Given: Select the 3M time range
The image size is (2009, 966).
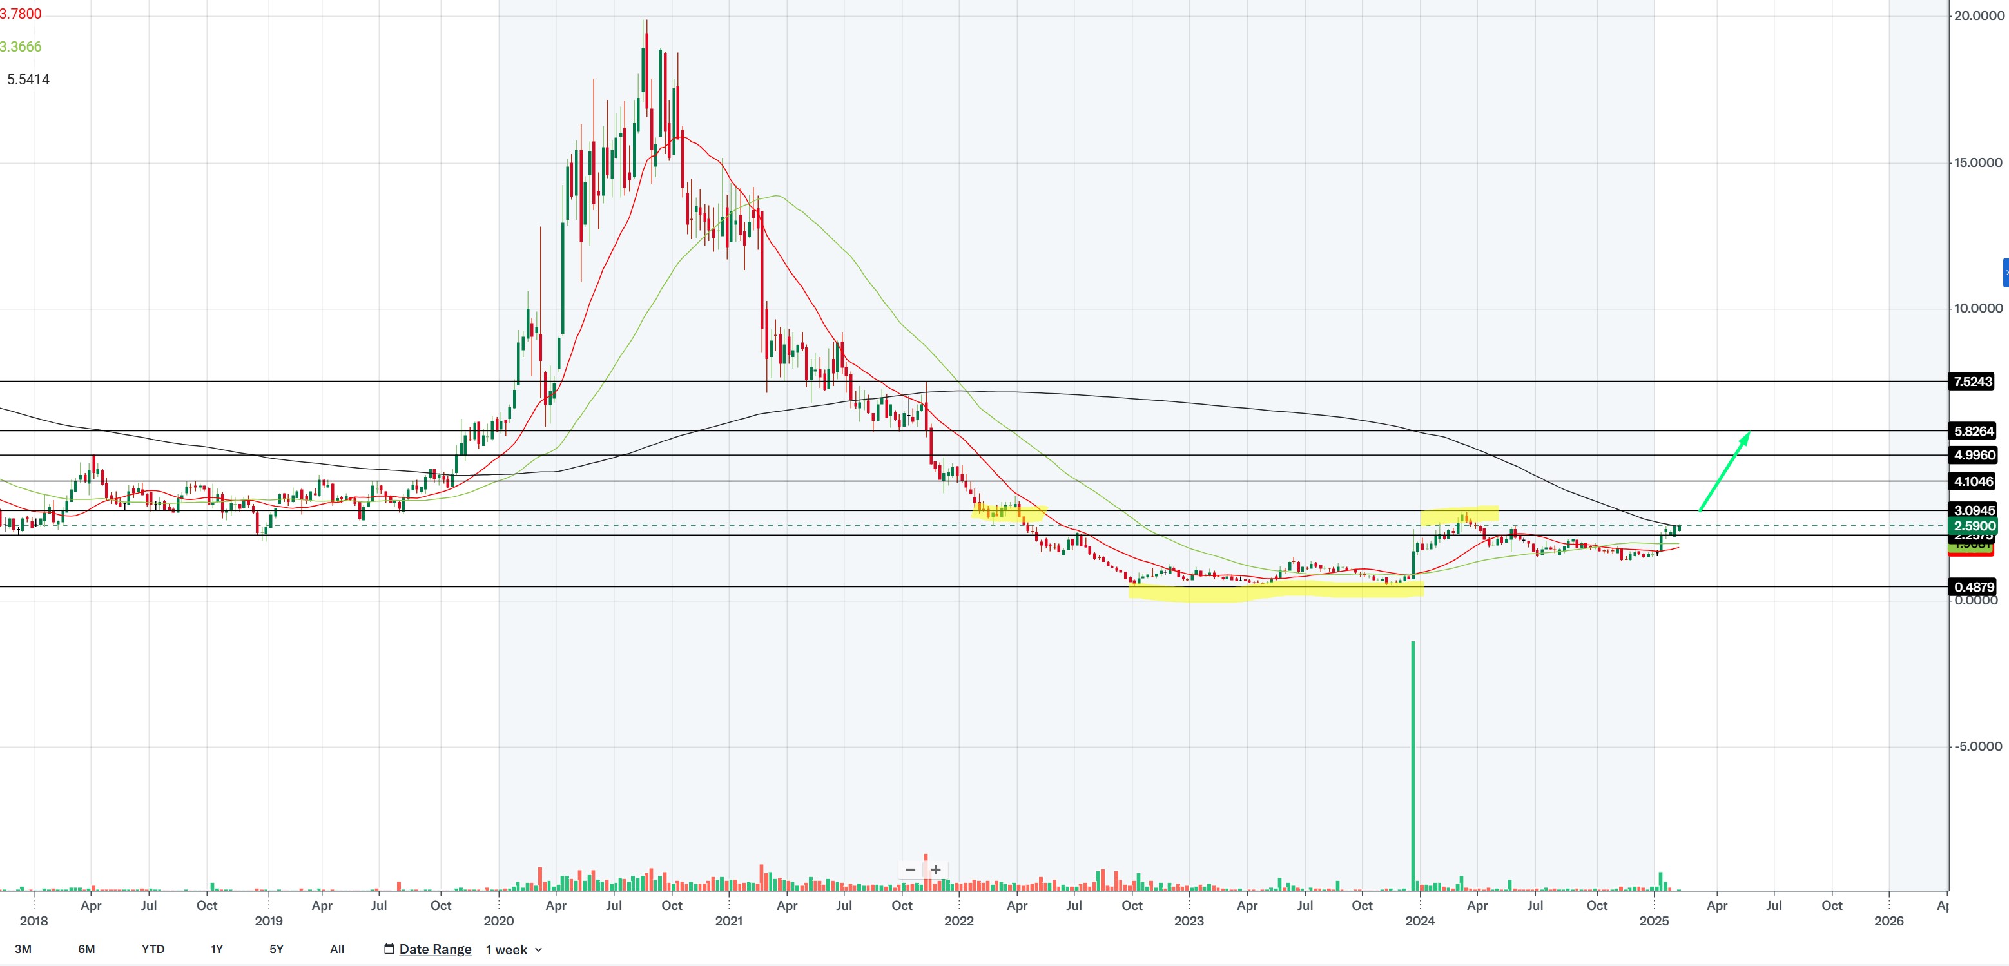Looking at the screenshot, I should (x=23, y=949).
